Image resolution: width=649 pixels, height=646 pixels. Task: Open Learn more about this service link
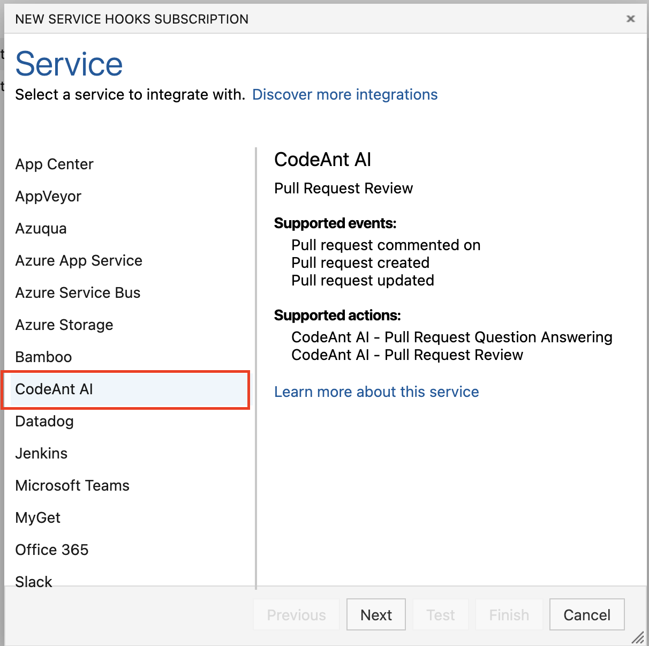376,392
